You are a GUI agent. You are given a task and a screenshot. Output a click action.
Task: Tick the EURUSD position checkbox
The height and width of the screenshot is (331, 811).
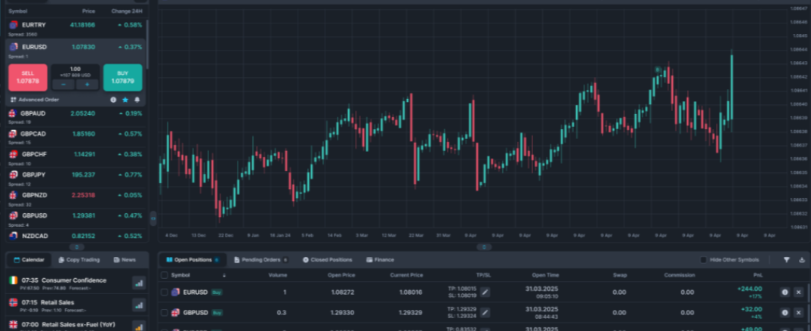(164, 292)
